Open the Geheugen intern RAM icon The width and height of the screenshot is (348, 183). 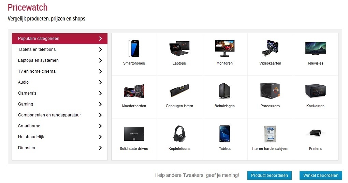coord(179,91)
